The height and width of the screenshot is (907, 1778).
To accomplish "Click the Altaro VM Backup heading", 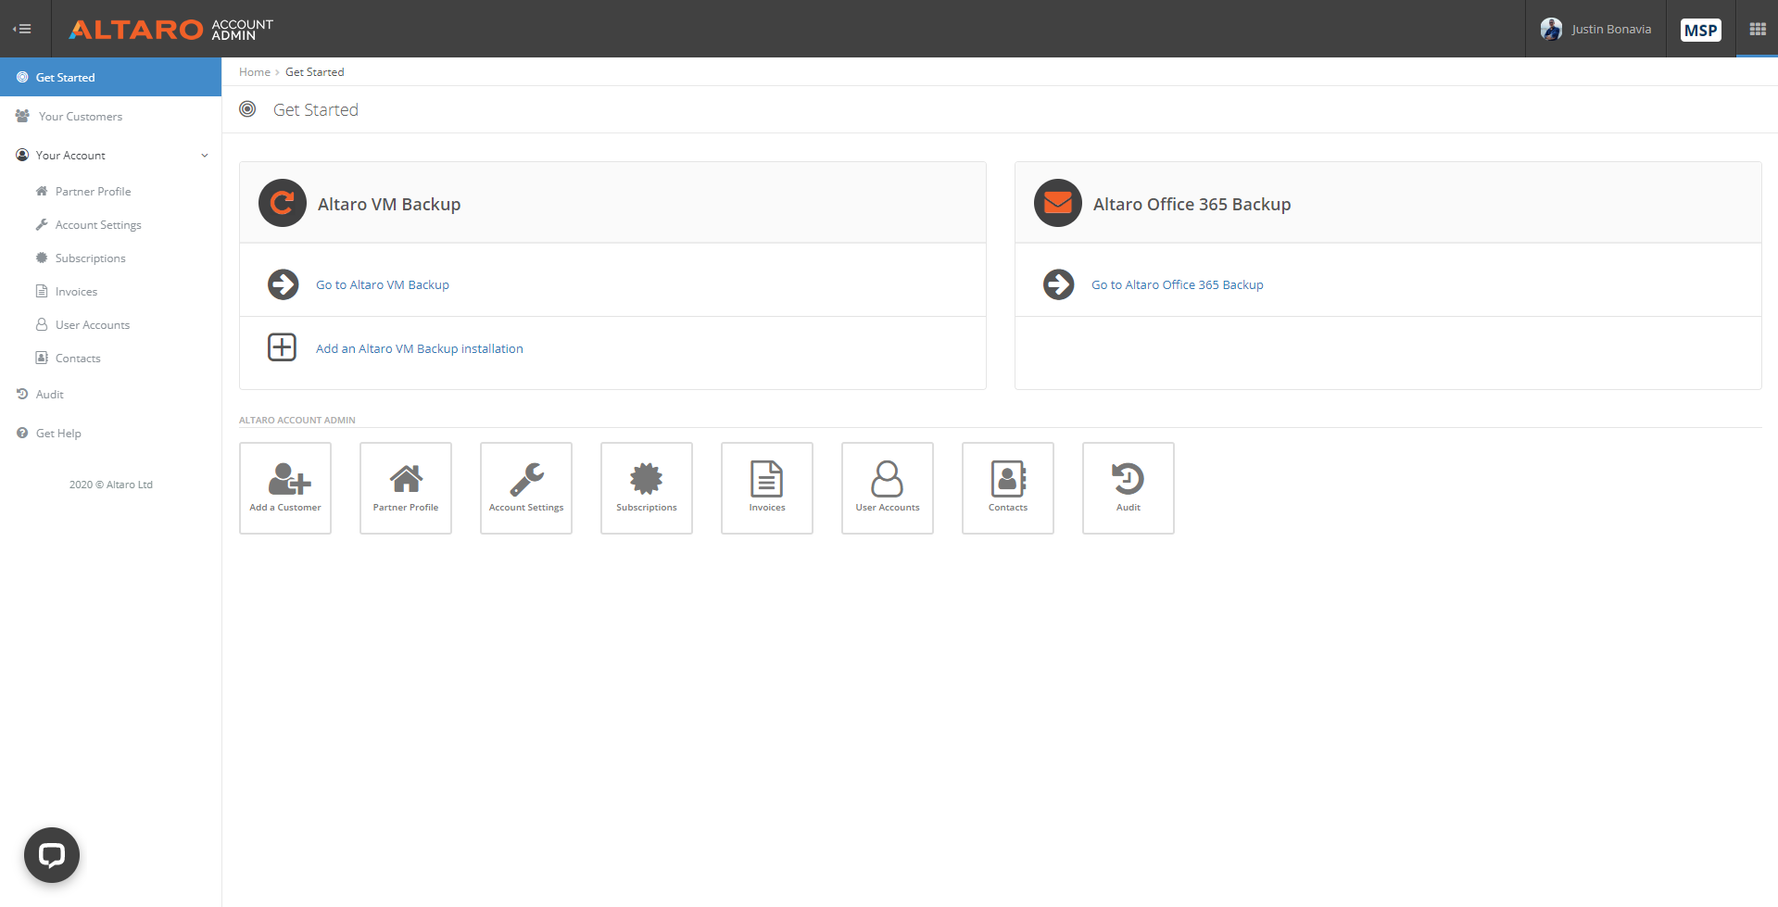I will [x=389, y=204].
